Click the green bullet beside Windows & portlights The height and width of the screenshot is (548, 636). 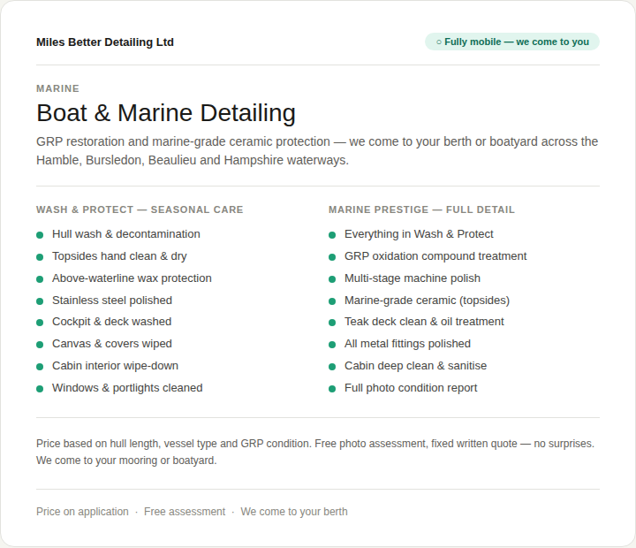tap(40, 389)
